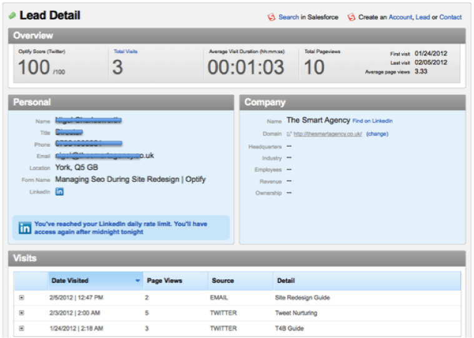
Task: Click the Company section header
Action: pos(352,102)
